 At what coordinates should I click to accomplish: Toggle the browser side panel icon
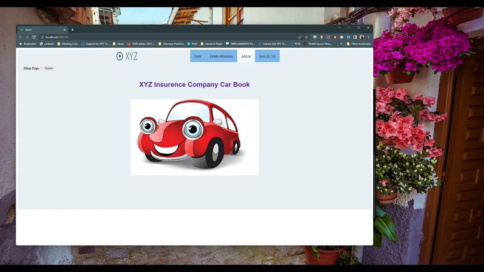355,37
